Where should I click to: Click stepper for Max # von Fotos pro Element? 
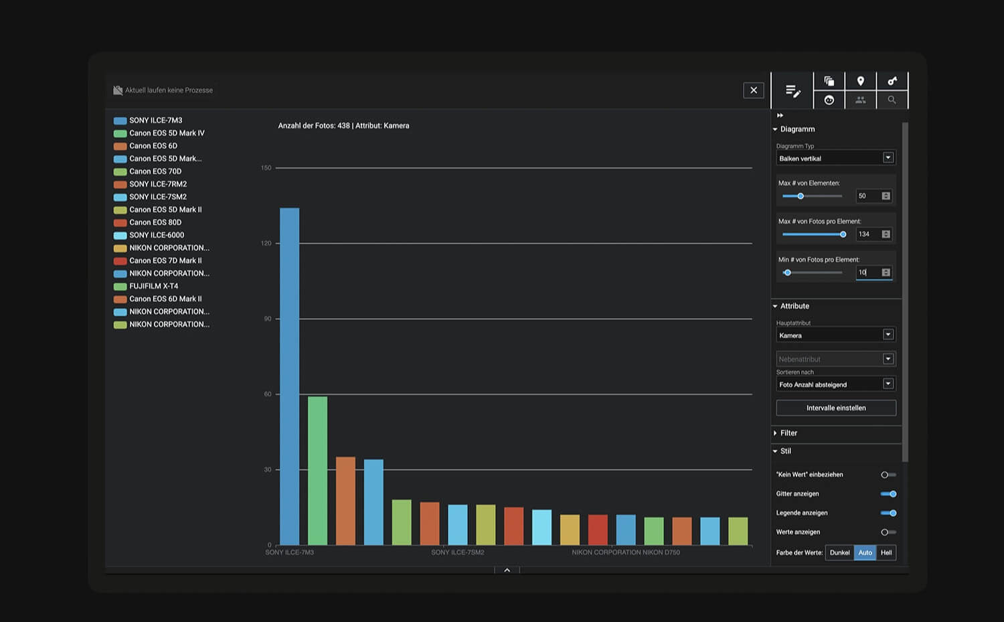coord(886,234)
